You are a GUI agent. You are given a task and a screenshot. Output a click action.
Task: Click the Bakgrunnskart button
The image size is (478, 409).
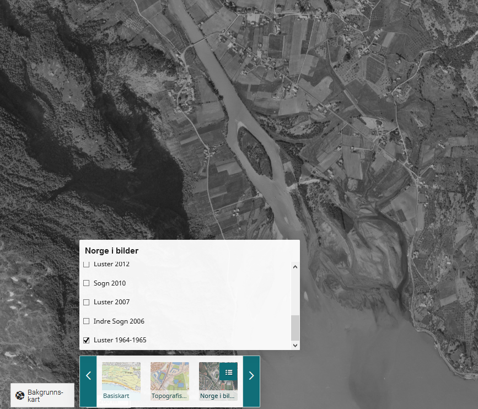[x=42, y=395]
